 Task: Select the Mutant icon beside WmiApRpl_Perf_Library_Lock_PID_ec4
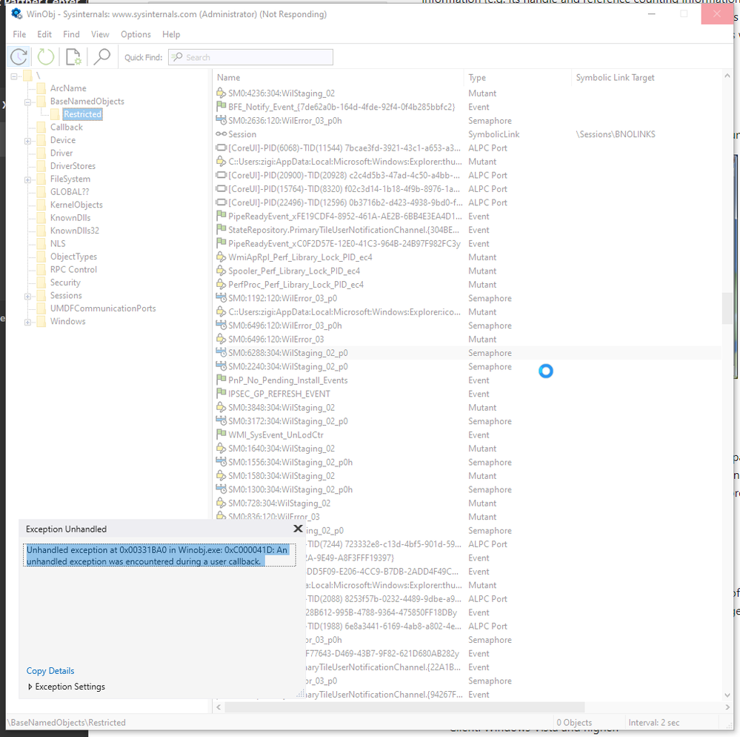221,257
